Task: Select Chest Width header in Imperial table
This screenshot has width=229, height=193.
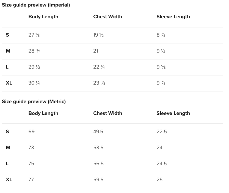Action: [x=108, y=17]
